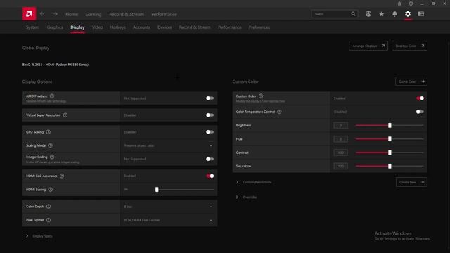Open Scaling Mode dropdown

click(x=169, y=145)
